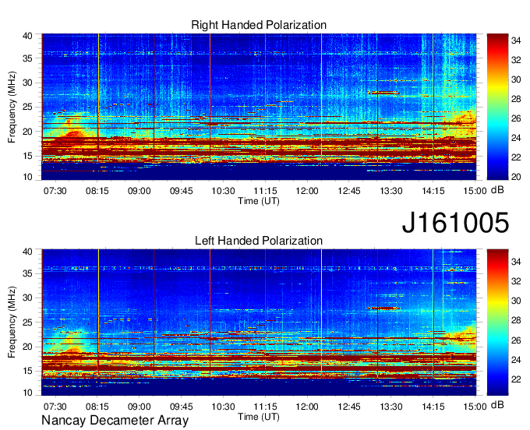Click the dB unit label of the left-handed color bar
Image resolution: width=530 pixels, height=430 pixels.
tap(497, 405)
